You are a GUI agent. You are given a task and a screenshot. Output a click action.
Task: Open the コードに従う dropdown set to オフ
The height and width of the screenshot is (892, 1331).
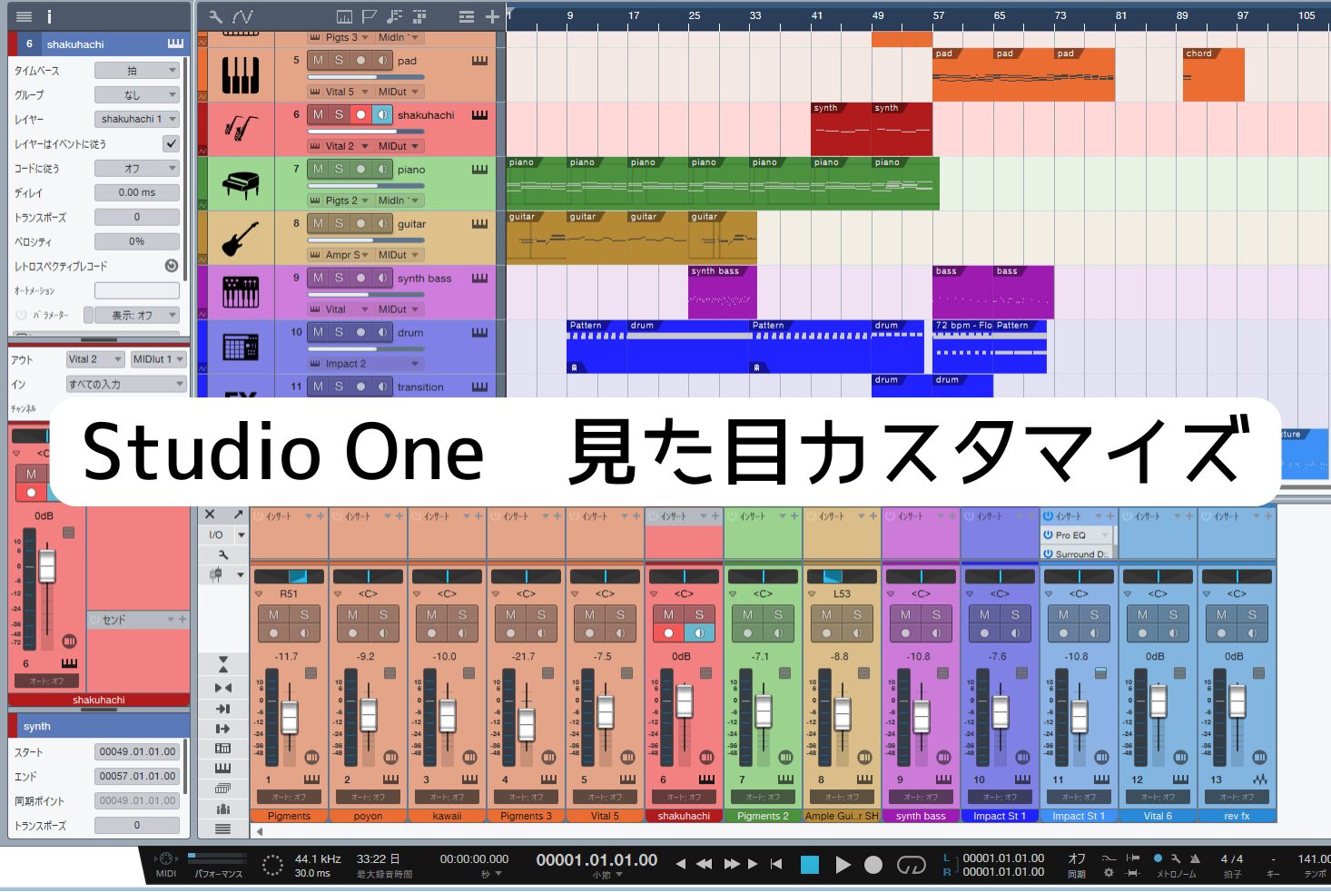pyautogui.click(x=137, y=168)
